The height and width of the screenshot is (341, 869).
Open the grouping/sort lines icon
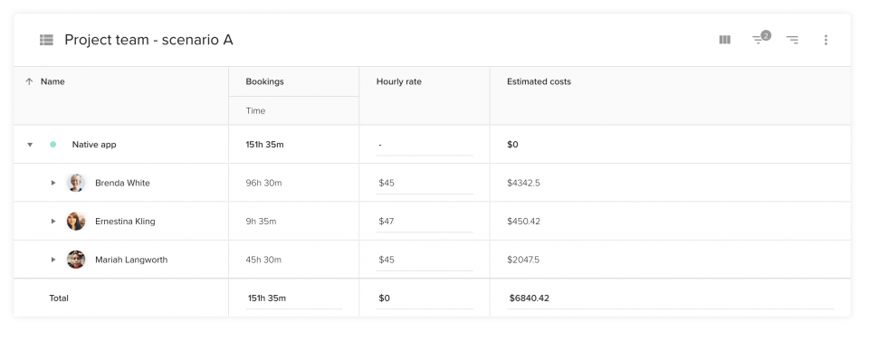click(793, 40)
